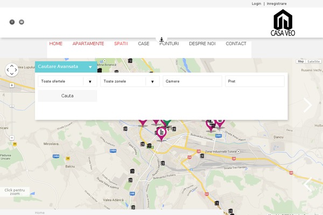323x215 pixels.
Task: Zoom in with the map plus button
Action: [12, 85]
